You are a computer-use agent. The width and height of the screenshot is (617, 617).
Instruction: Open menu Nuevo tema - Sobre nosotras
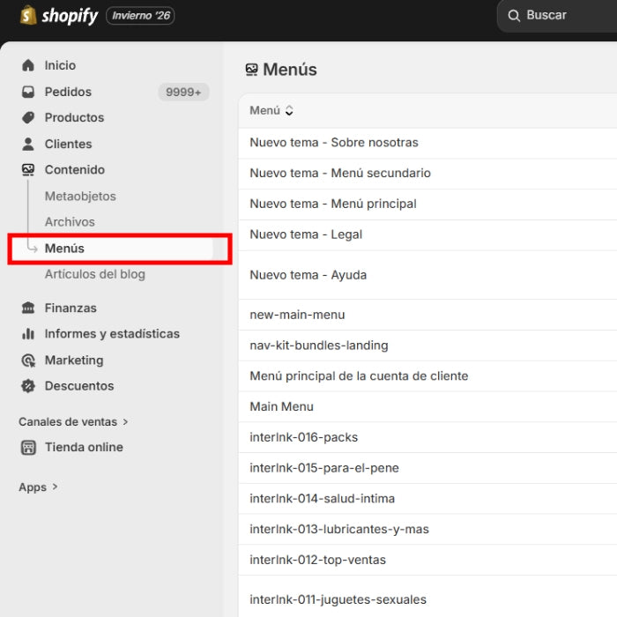click(427, 143)
